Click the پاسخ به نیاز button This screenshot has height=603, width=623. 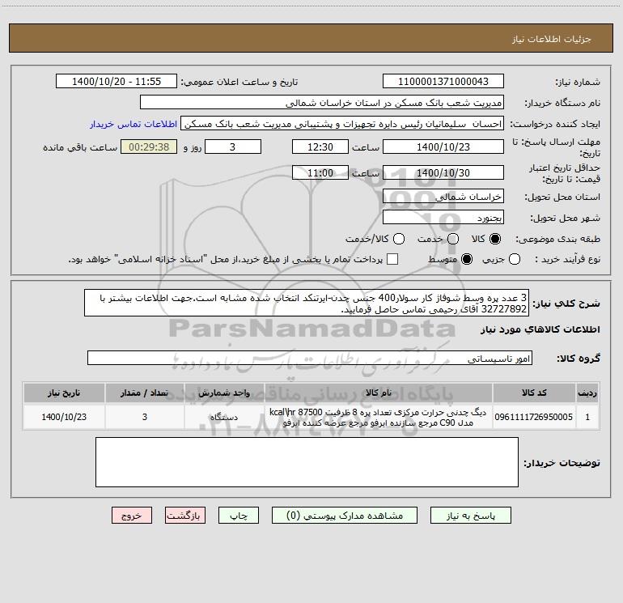(x=470, y=515)
